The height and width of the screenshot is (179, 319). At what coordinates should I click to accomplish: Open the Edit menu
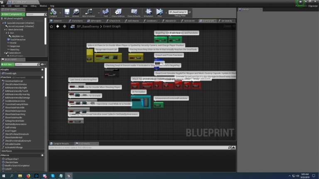(10, 6)
